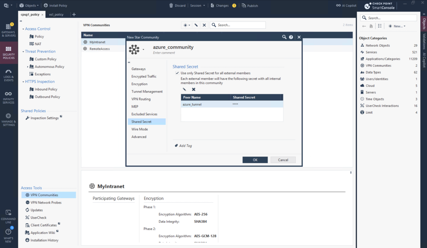Open the Command Line tool
This screenshot has width=427, height=248.
(8, 216)
